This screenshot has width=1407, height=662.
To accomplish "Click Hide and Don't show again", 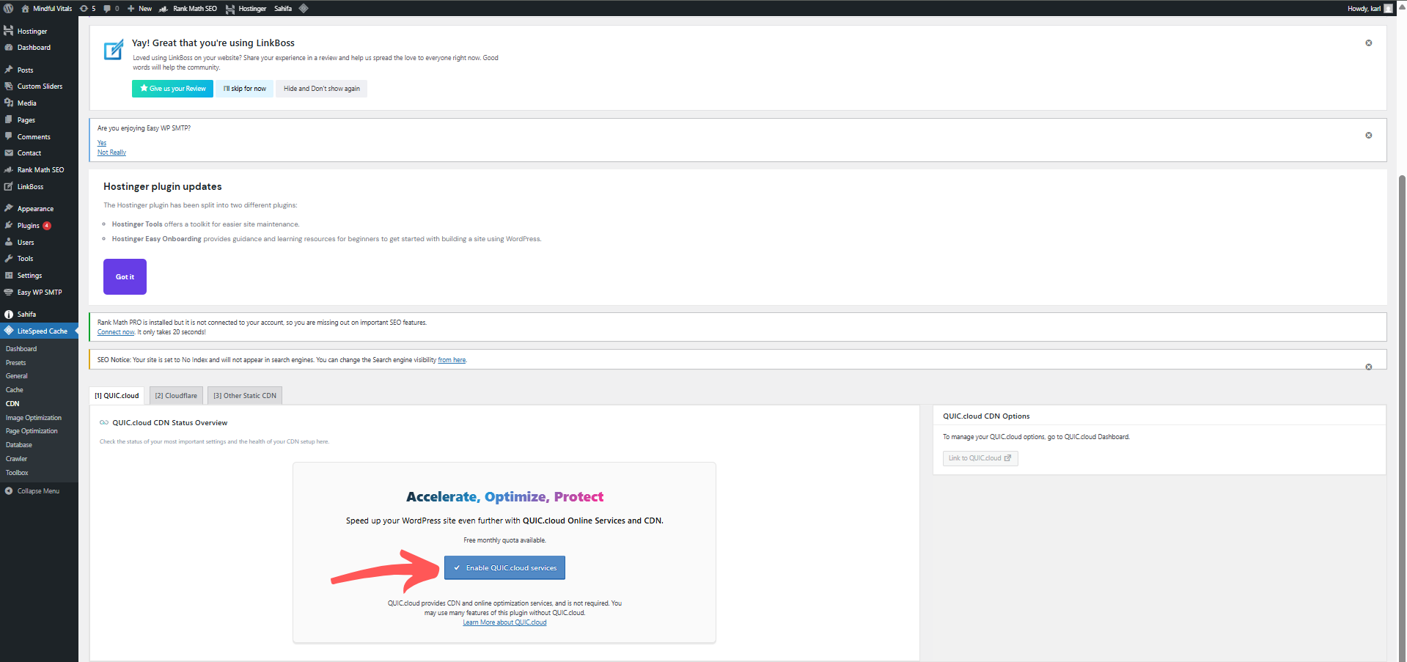I will point(322,89).
